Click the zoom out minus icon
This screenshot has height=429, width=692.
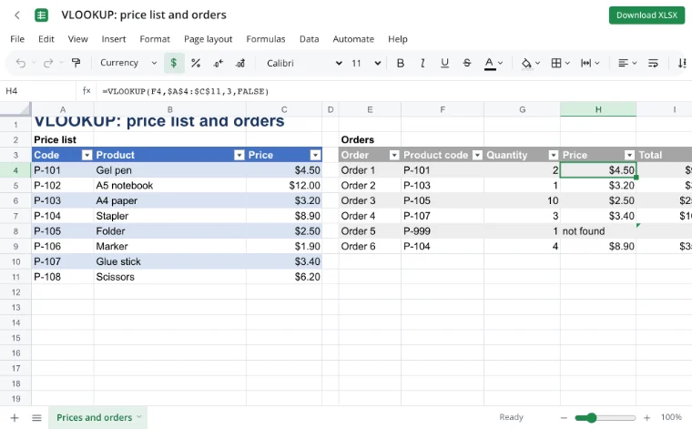[564, 417]
